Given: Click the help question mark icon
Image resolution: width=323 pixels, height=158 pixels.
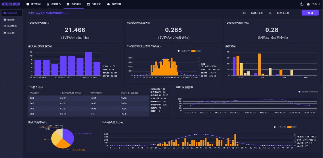Looking at the screenshot, I should (x=301, y=4).
